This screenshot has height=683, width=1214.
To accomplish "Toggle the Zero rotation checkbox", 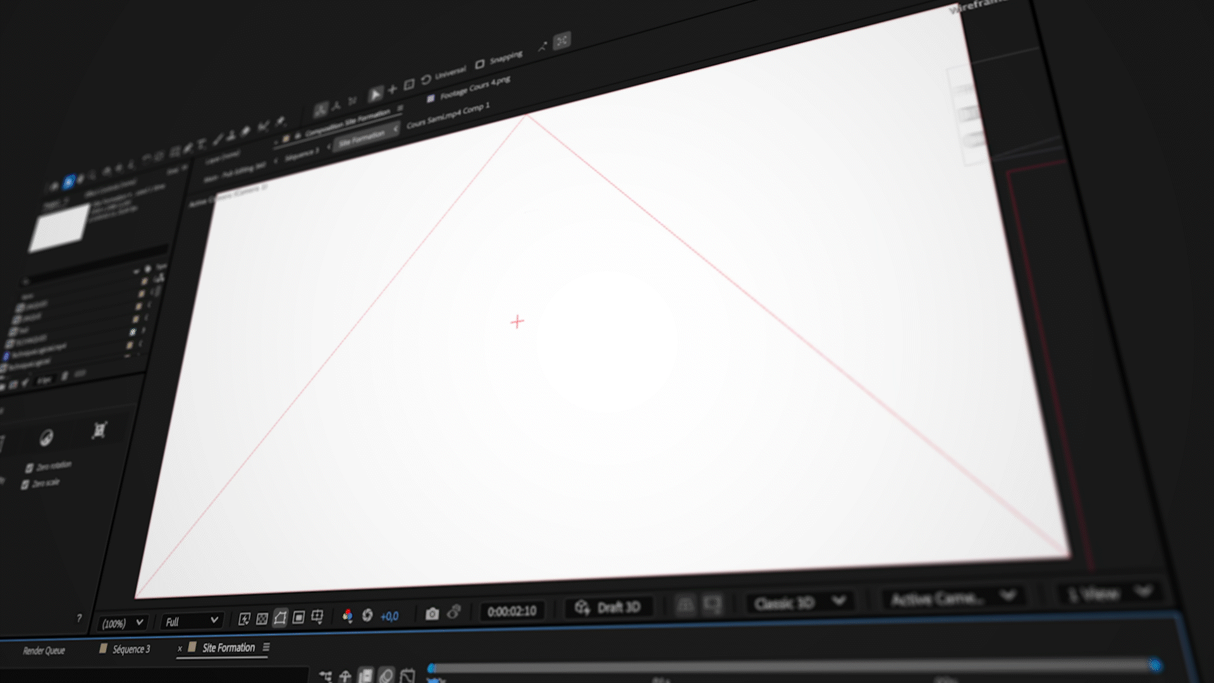I will click(x=29, y=468).
